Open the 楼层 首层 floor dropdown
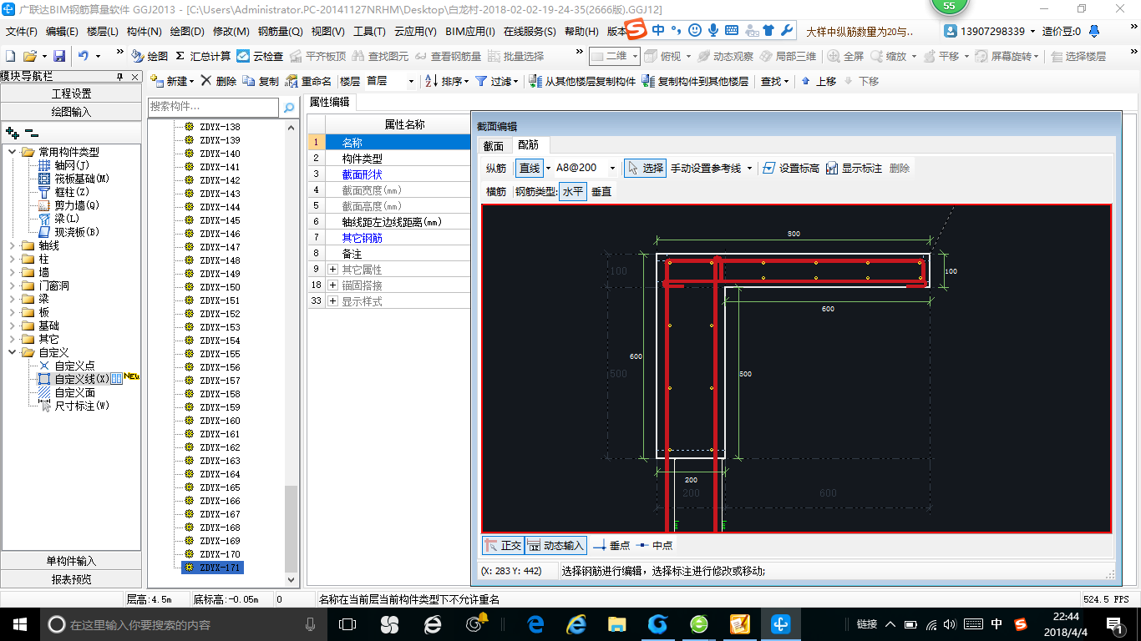This screenshot has height=641, width=1141. [411, 81]
